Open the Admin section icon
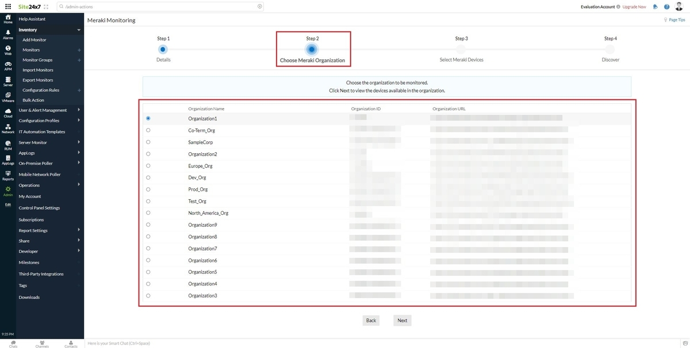 pyautogui.click(x=8, y=191)
